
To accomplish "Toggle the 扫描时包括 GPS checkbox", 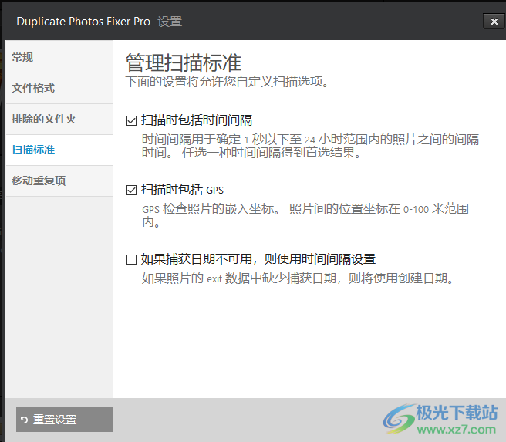I will click(x=131, y=190).
